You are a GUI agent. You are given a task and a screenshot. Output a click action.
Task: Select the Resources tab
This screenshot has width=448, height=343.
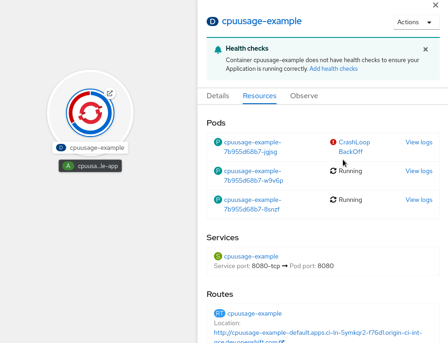point(260,96)
